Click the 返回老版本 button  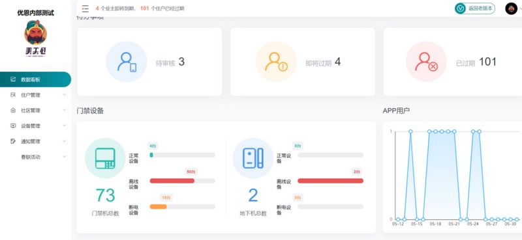tap(475, 8)
